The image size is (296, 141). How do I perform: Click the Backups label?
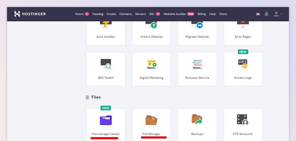197,134
